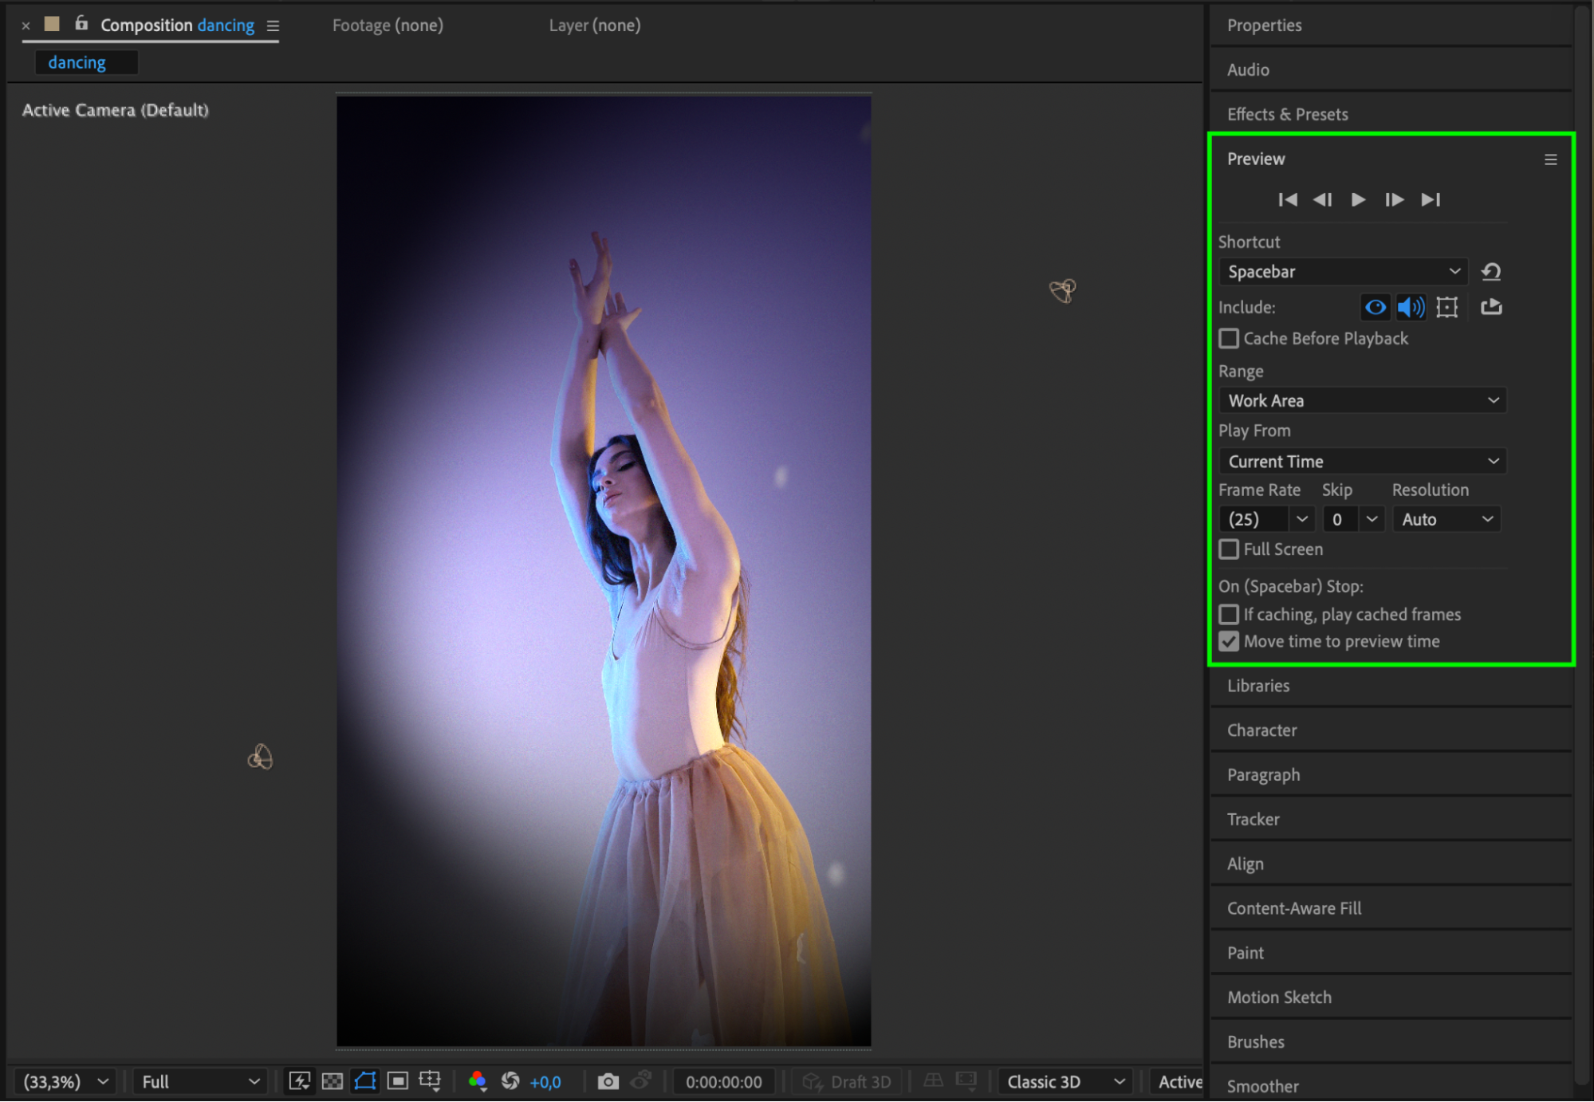
Task: Click the reset exposure icon
Action: coord(510,1081)
